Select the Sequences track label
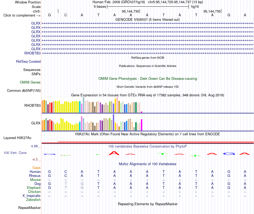 coord(32,70)
